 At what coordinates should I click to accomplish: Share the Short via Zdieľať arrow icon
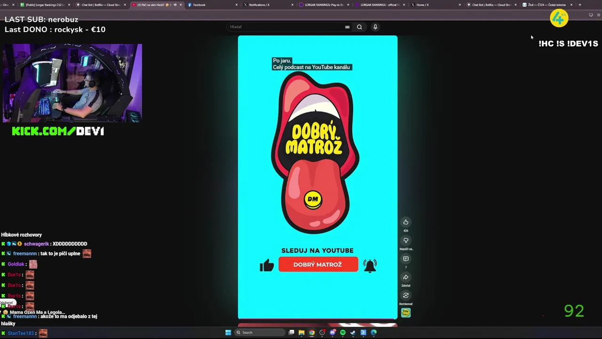point(406,277)
